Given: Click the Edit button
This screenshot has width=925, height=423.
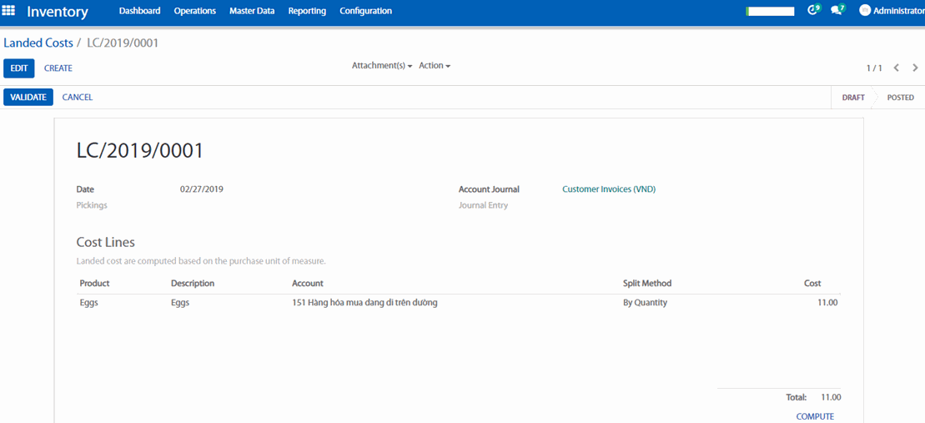Looking at the screenshot, I should point(19,68).
